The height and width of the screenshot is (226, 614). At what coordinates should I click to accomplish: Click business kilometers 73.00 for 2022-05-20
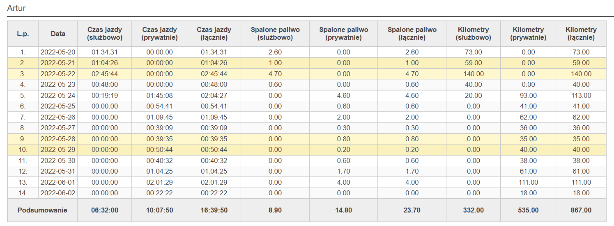tap(474, 52)
